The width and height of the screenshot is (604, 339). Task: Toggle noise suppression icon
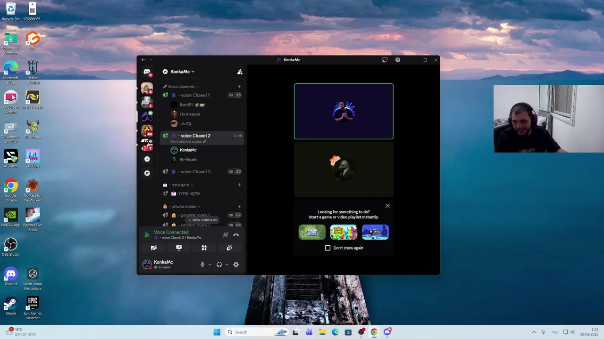[x=226, y=234]
